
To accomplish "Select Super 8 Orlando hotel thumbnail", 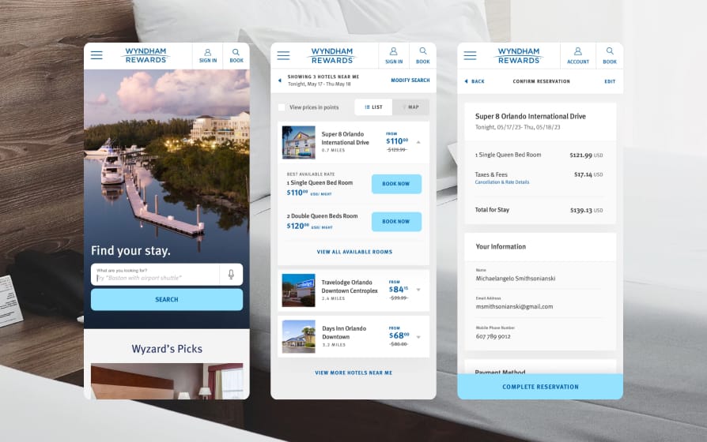I will [298, 142].
